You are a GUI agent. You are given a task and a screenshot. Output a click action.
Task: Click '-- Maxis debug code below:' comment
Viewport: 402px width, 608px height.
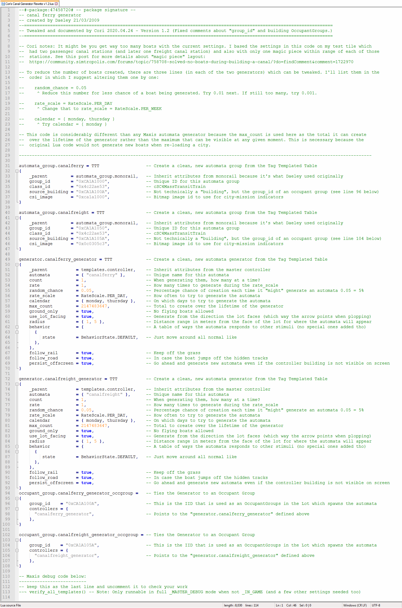[x=53, y=576]
